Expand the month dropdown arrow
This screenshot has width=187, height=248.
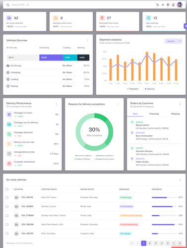pos(180,41)
